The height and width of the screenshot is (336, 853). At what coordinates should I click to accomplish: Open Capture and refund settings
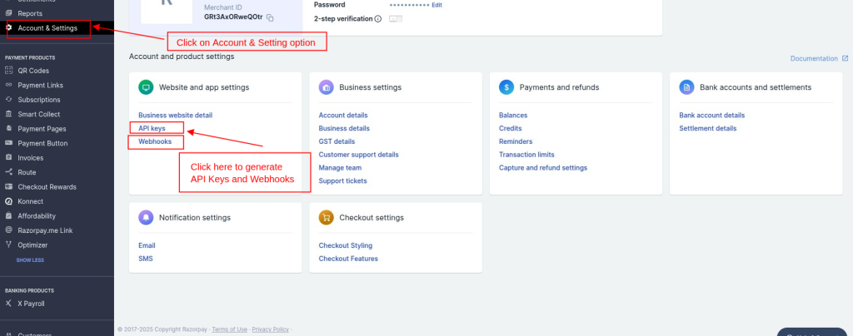tap(543, 168)
